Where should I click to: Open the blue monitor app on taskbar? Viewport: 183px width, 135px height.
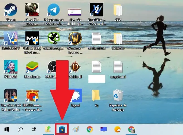point(104,129)
